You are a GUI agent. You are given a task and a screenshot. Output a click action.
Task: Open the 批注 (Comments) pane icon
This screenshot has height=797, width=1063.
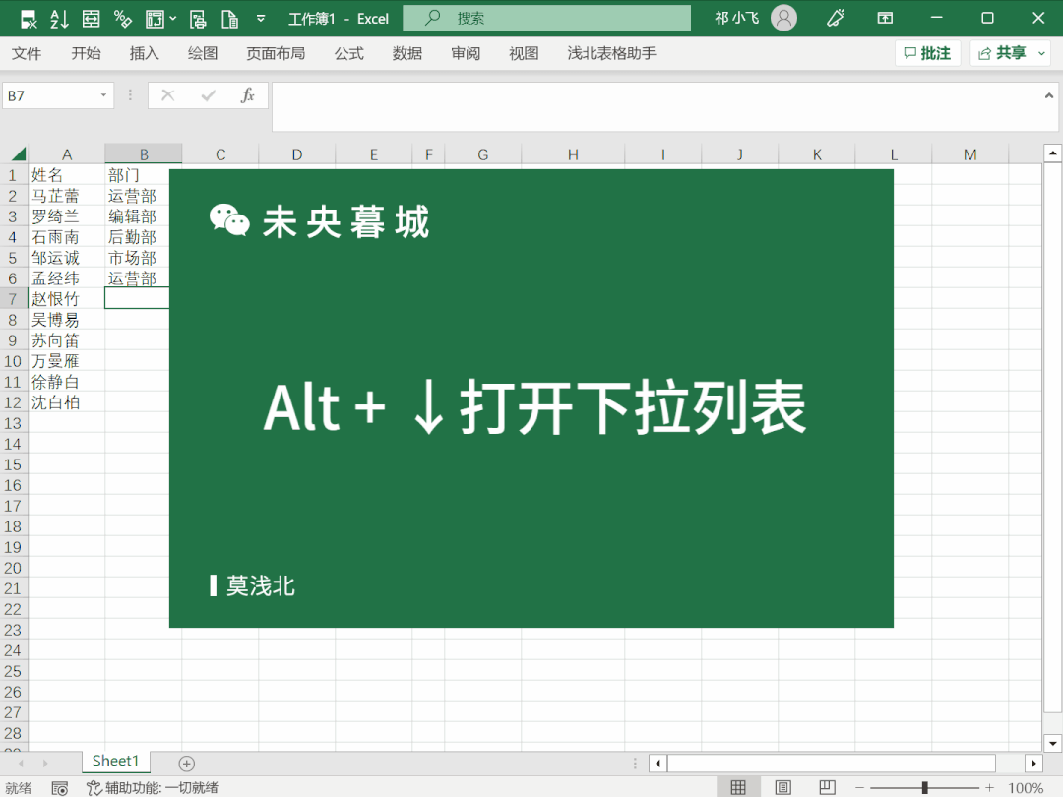[x=926, y=53]
